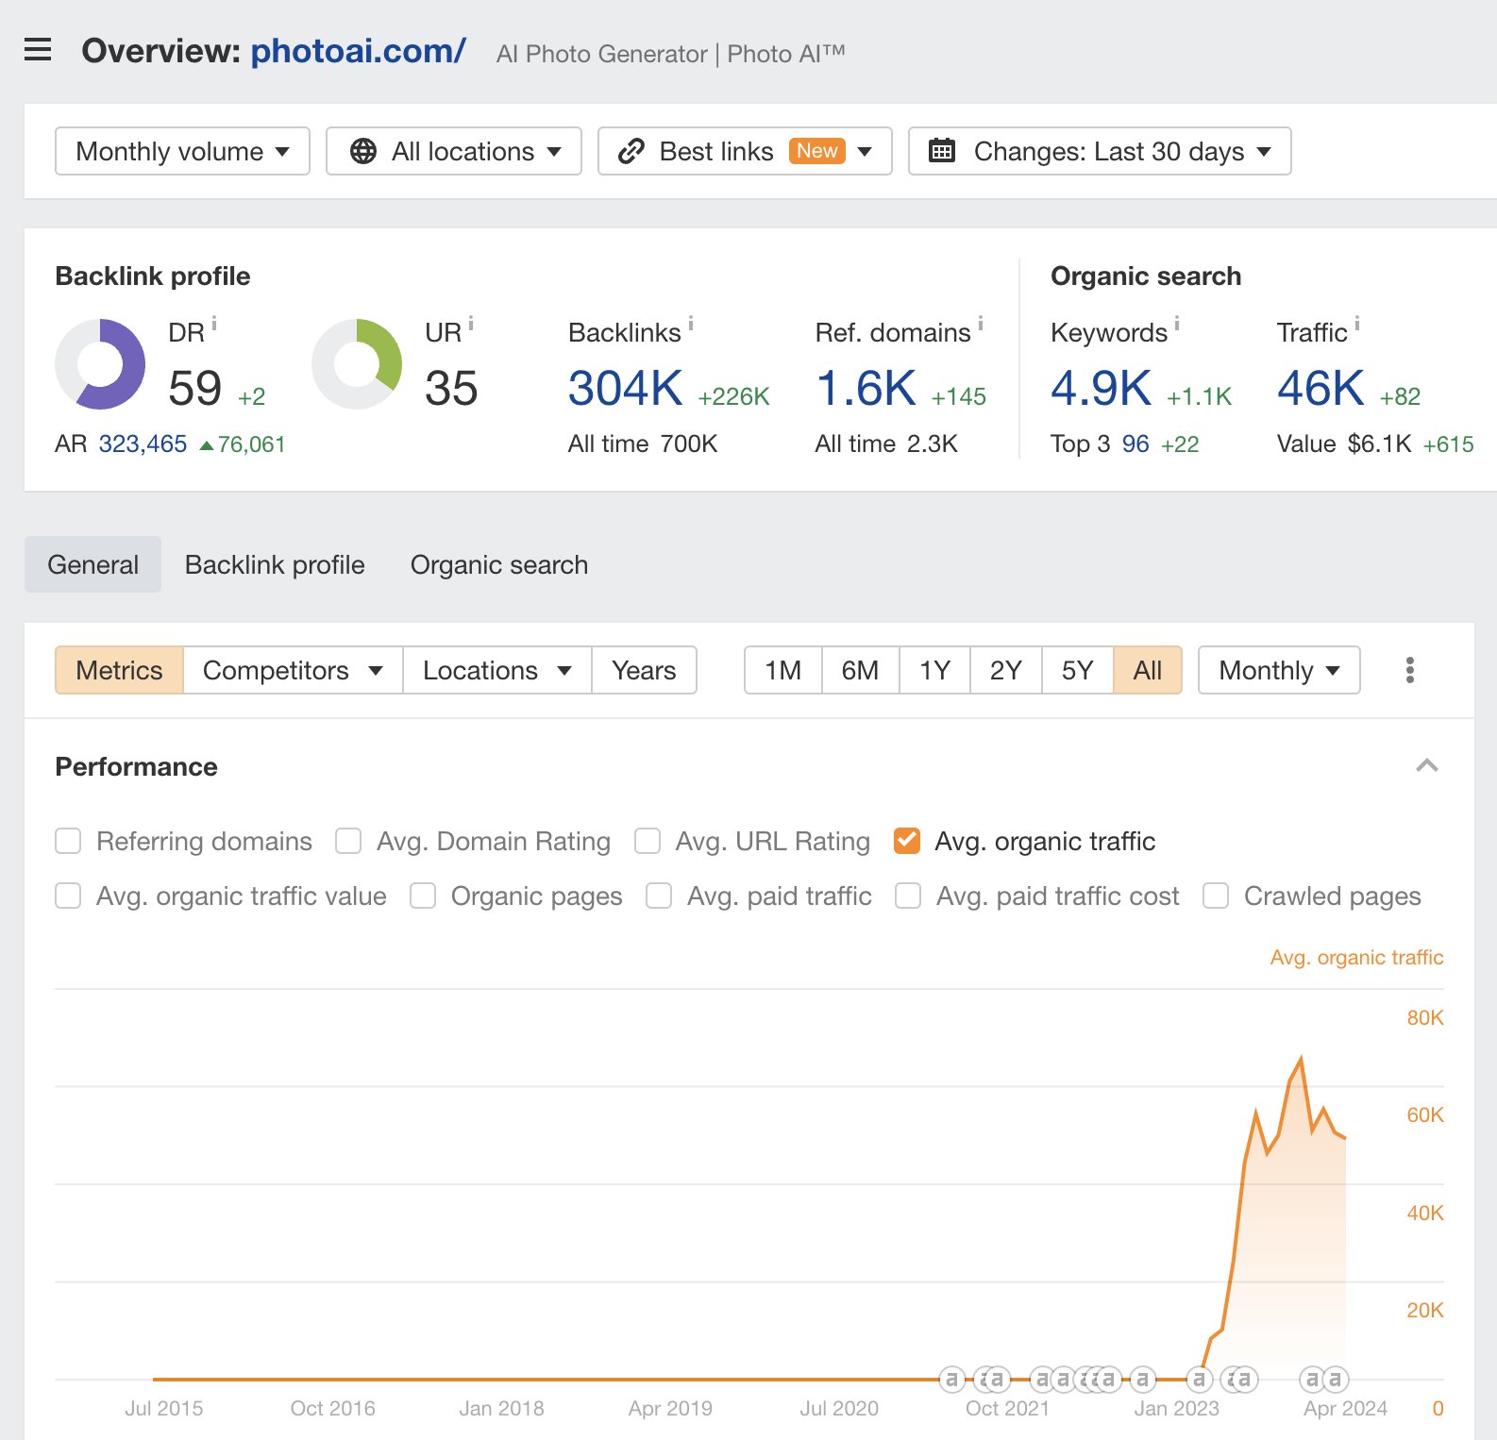
Task: Expand the All locations dropdown
Action: click(454, 151)
